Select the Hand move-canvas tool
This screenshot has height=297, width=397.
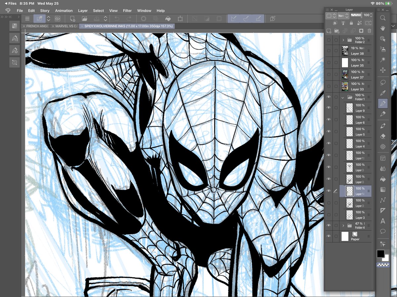point(383,28)
